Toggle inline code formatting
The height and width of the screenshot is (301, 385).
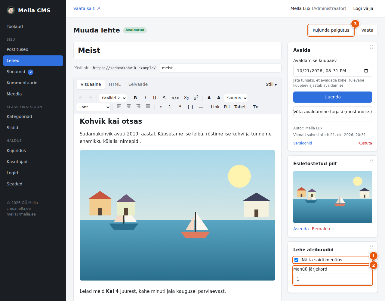point(175,98)
